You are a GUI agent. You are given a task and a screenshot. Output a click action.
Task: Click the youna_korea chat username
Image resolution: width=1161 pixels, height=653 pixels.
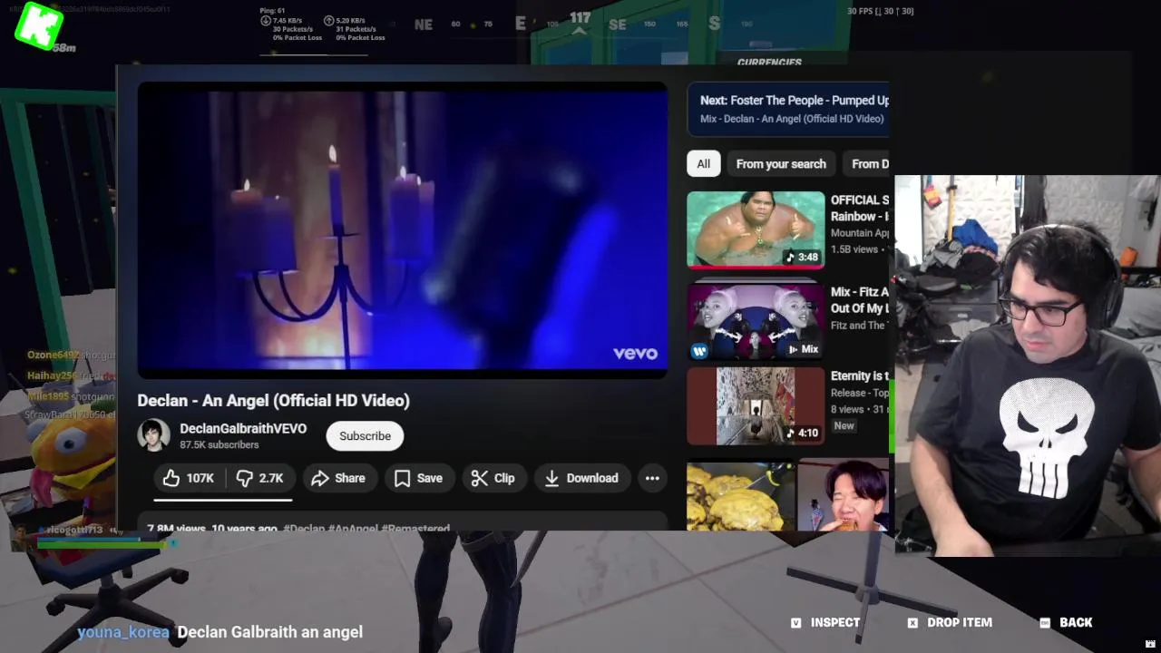click(x=123, y=632)
